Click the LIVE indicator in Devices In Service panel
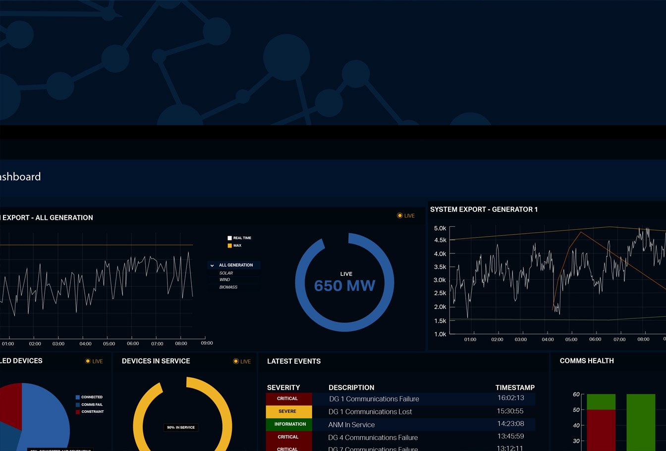Viewport: 666px width, 451px height. (242, 361)
